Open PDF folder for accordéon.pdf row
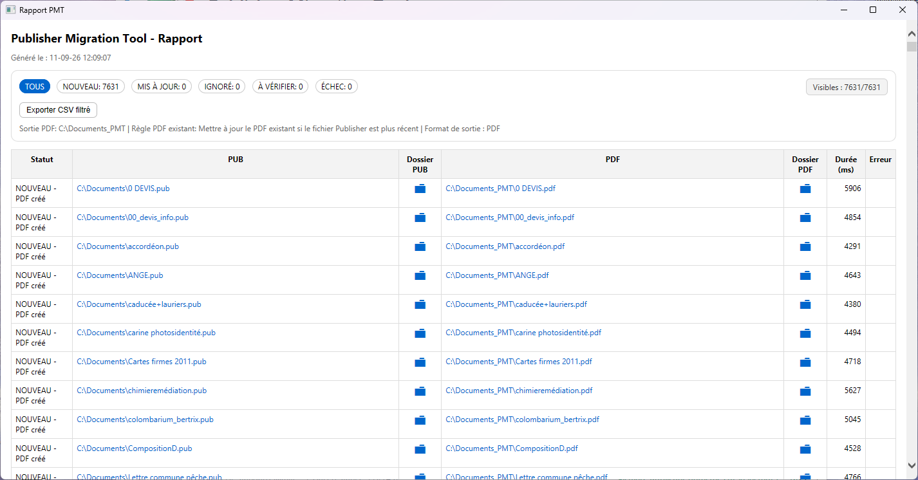The height and width of the screenshot is (480, 918). pyautogui.click(x=805, y=246)
